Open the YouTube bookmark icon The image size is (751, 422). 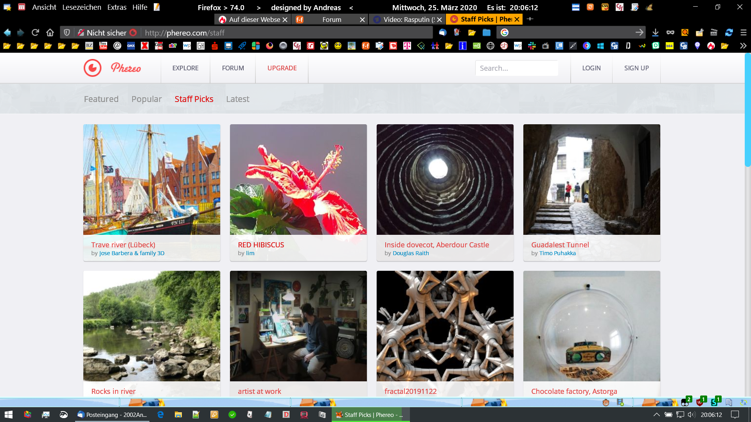pos(103,46)
